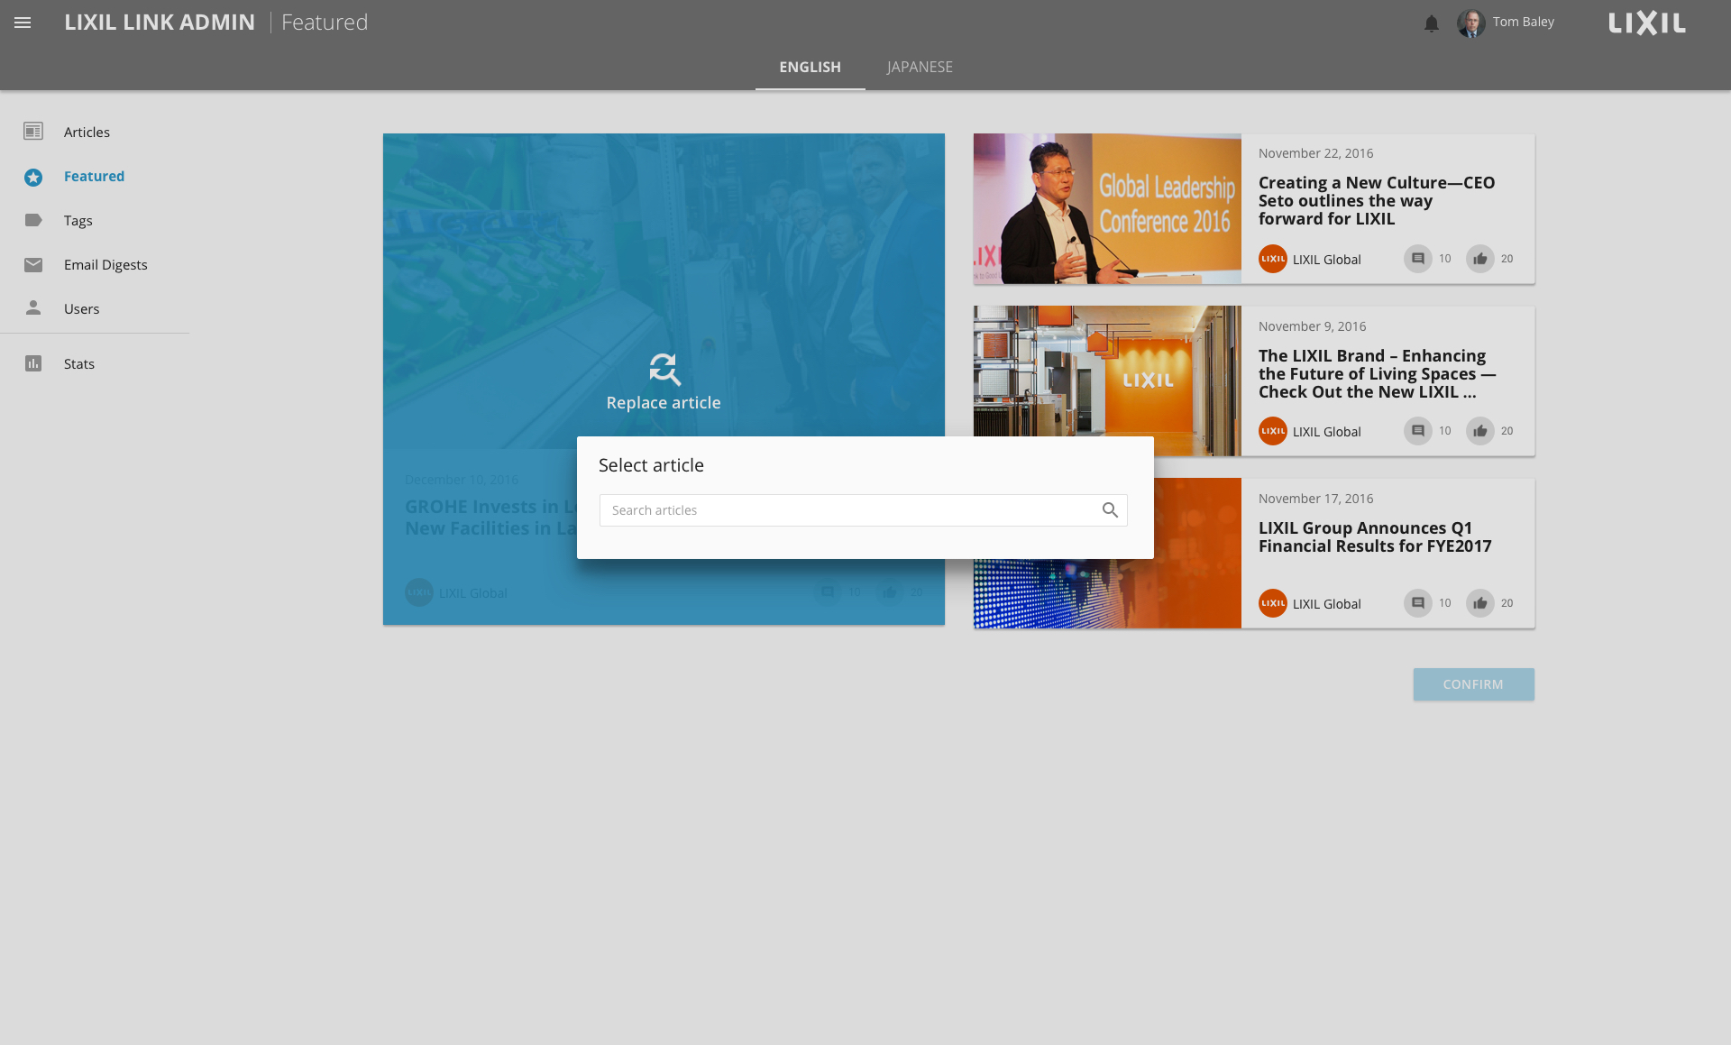Click LIXIL Global author on Q1 Financial Results card

[x=1326, y=604]
